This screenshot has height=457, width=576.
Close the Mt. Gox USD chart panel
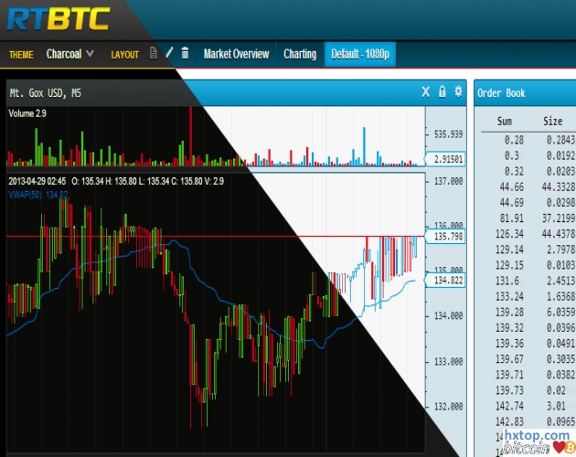pyautogui.click(x=425, y=91)
